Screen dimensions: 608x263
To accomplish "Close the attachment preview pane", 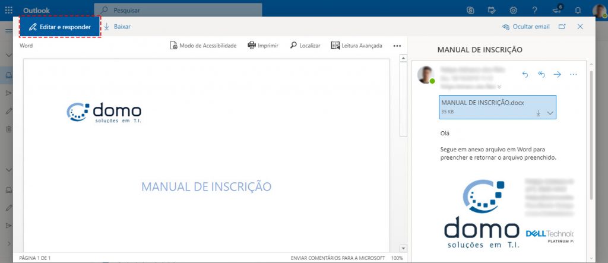I will 580,27.
